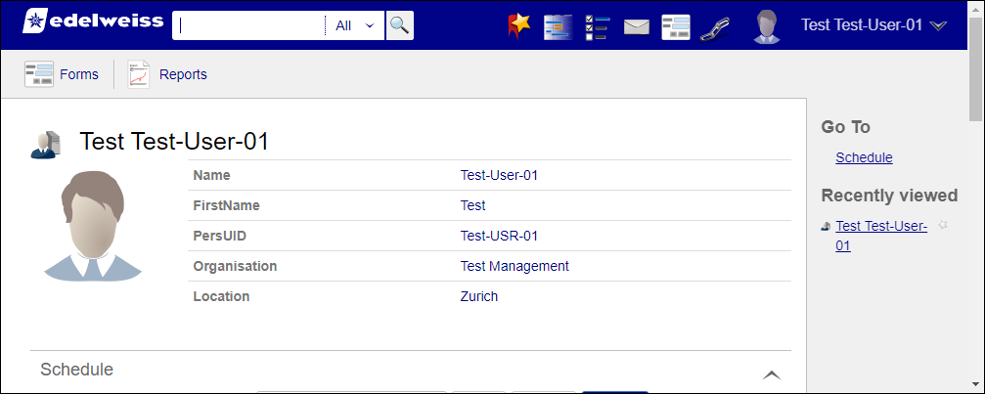Click the edelweiss logo

pyautogui.click(x=93, y=22)
